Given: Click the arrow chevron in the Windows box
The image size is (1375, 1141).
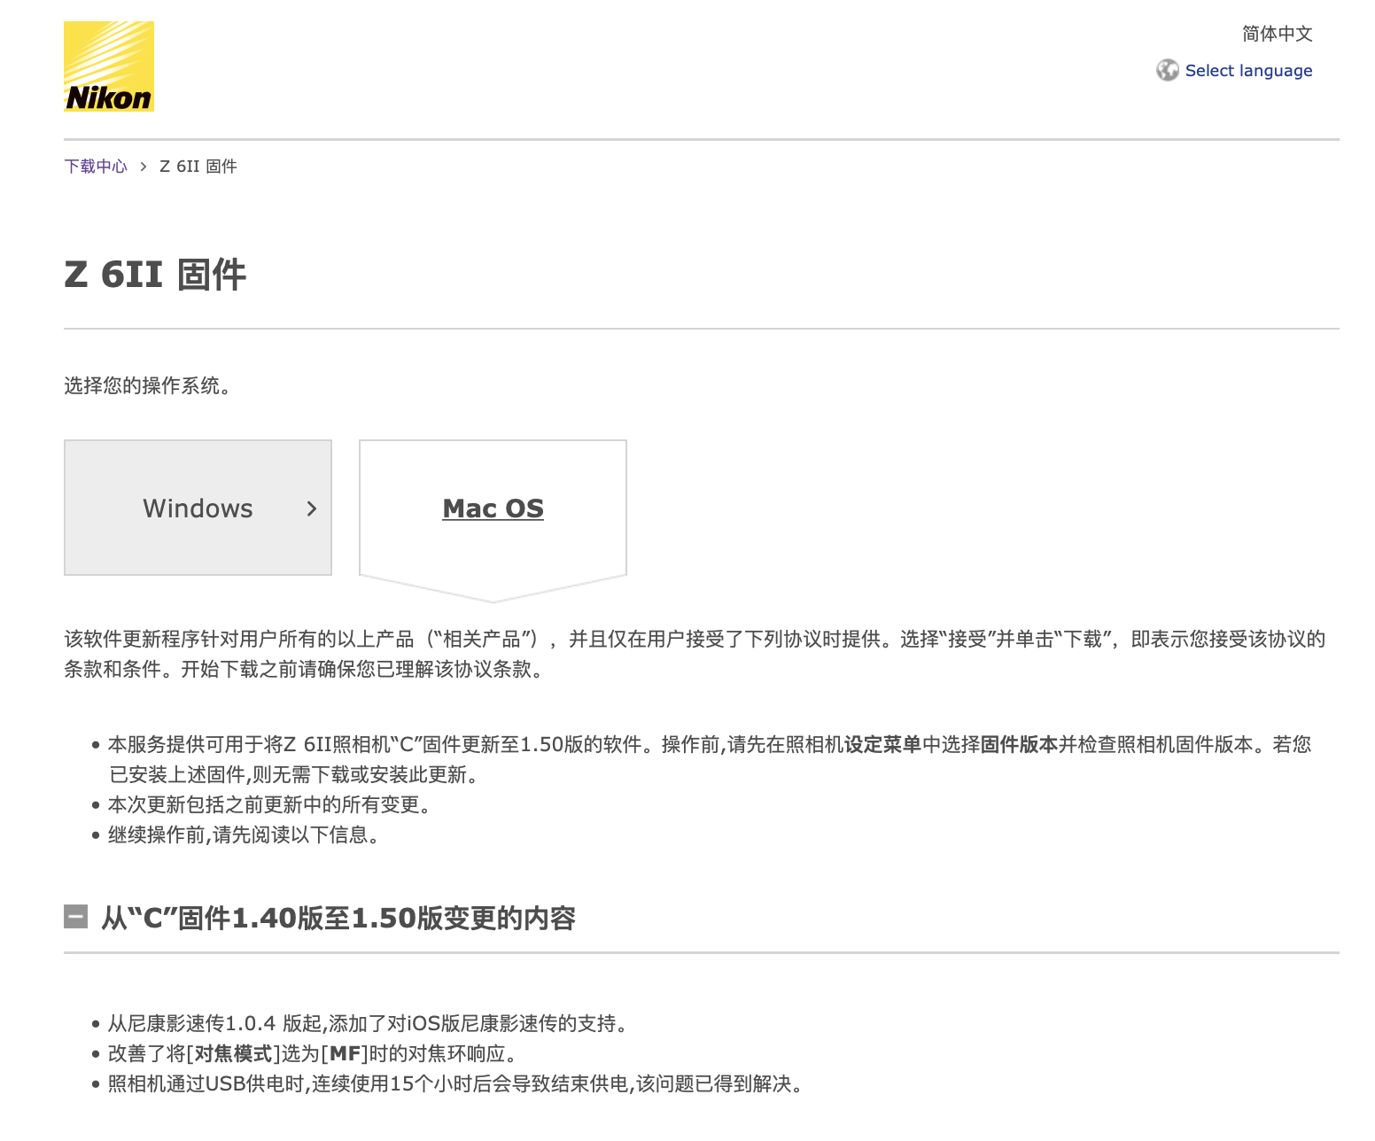Looking at the screenshot, I should tap(311, 508).
